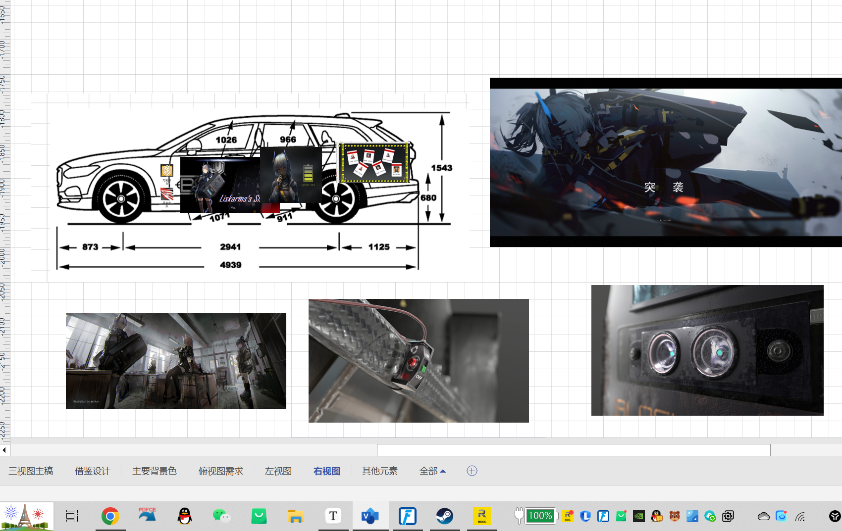
Task: Select the office scene illustration image
Action: [176, 361]
